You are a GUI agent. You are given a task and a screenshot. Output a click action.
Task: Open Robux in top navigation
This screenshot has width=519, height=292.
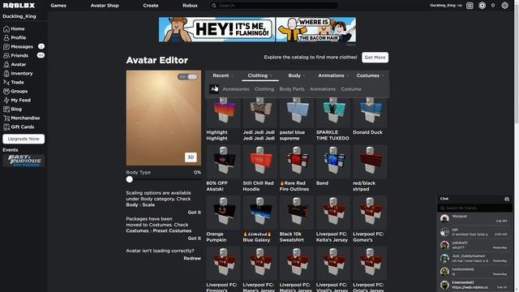pyautogui.click(x=190, y=6)
